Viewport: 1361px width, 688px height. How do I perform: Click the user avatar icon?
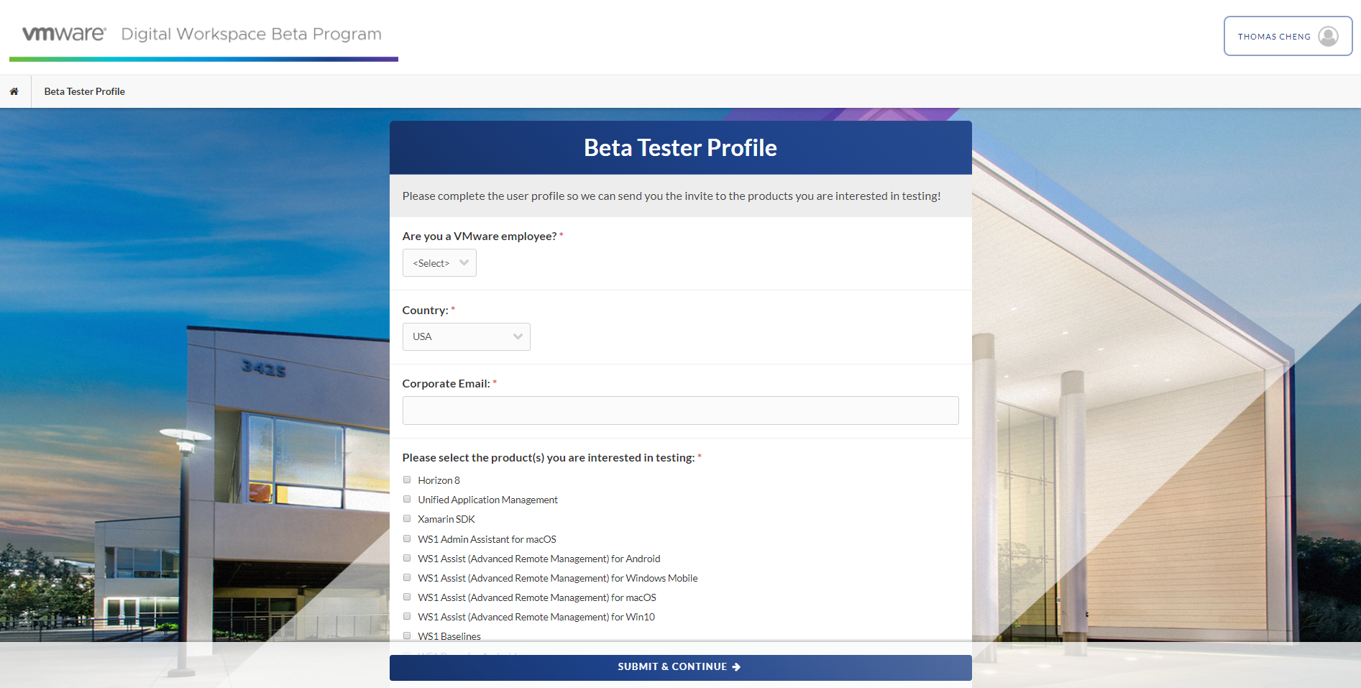click(x=1328, y=36)
